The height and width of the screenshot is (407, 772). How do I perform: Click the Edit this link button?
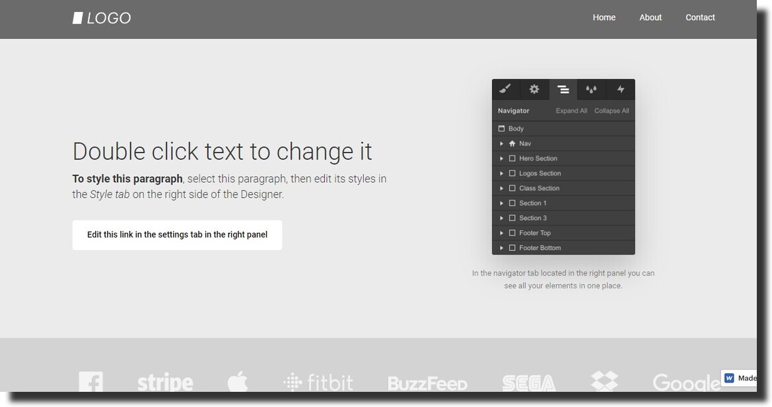point(177,235)
